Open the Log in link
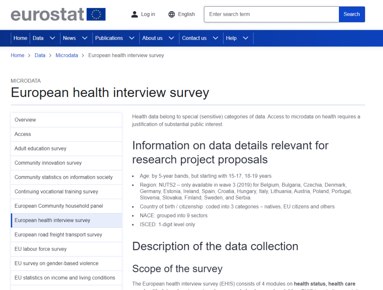Image resolution: width=383 pixels, height=290 pixels. pyautogui.click(x=148, y=14)
